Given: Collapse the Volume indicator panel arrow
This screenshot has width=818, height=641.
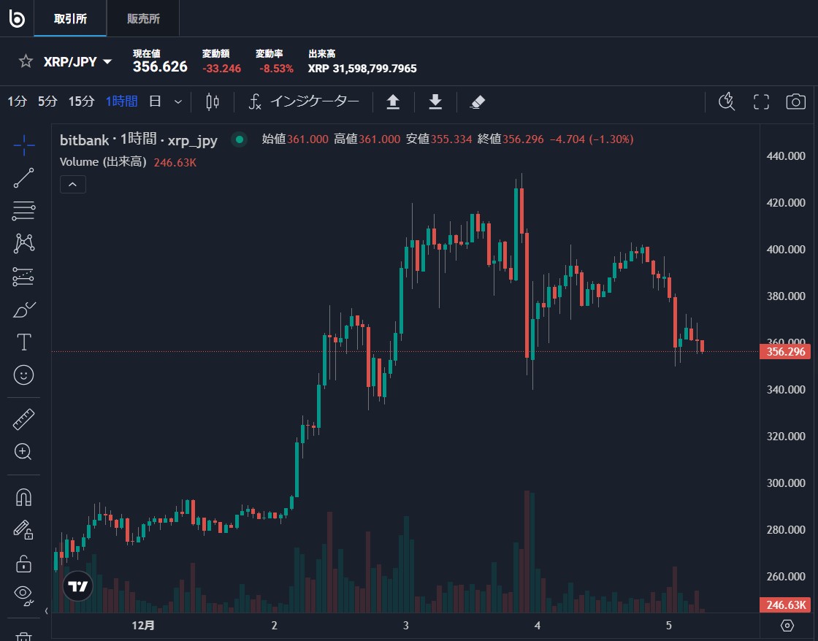Looking at the screenshot, I should 72,184.
